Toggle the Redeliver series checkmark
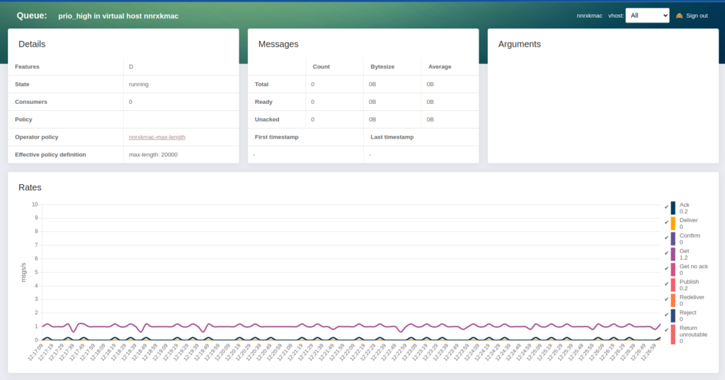 click(x=666, y=299)
